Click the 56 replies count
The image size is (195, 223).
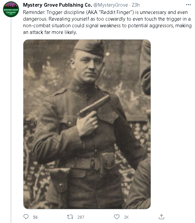click(35, 217)
